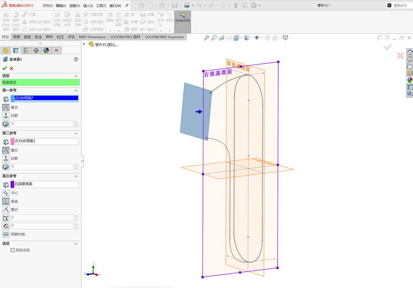
Task: Open Hide/Show Items eye icon
Action: [x=257, y=38]
